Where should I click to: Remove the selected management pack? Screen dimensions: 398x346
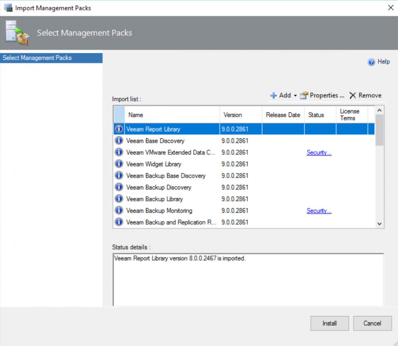[365, 96]
